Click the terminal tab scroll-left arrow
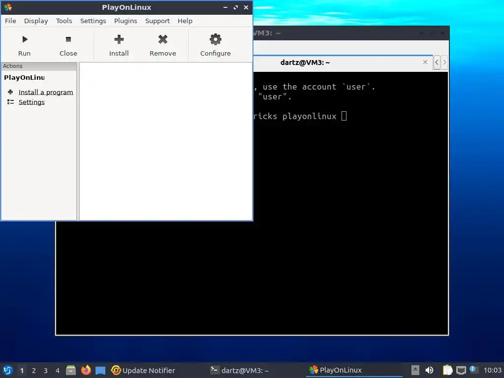The image size is (504, 378). [437, 63]
